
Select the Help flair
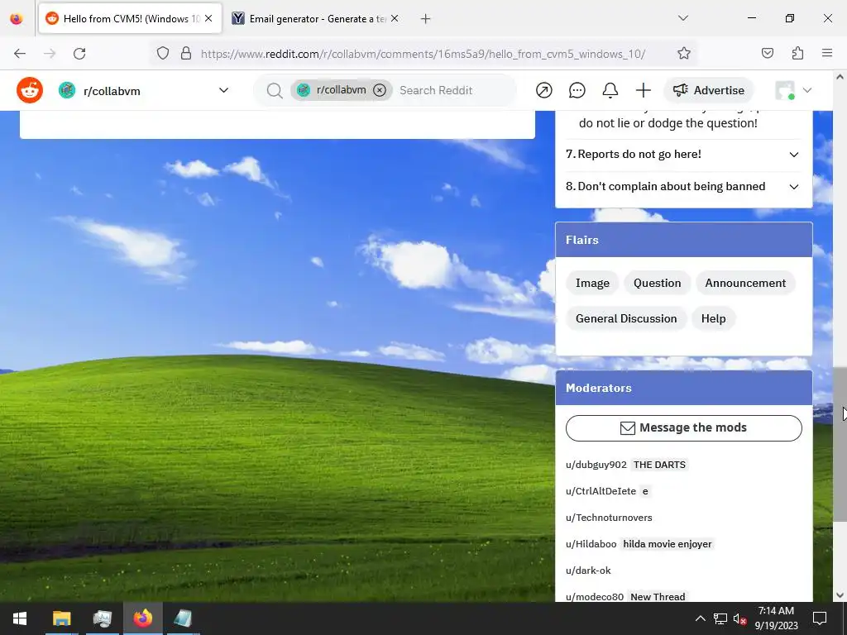pyautogui.click(x=714, y=318)
